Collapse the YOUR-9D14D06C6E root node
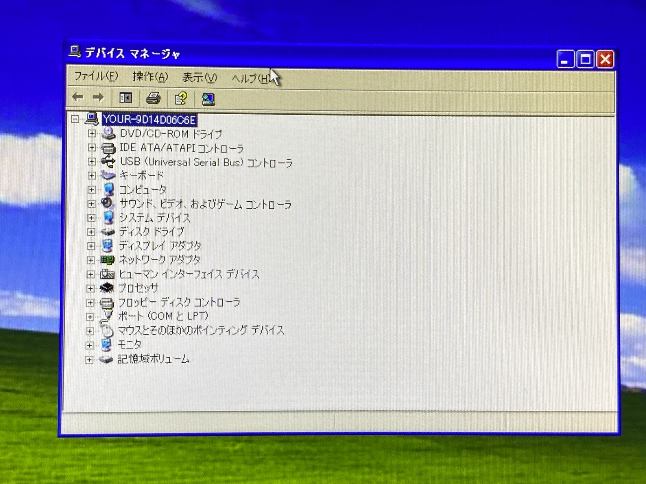The height and width of the screenshot is (484, 646). (75, 119)
